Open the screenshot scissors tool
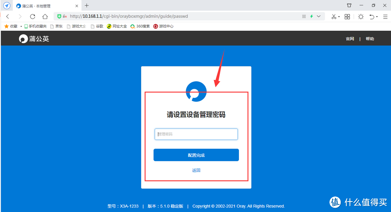391x212 pixels. (333, 16)
